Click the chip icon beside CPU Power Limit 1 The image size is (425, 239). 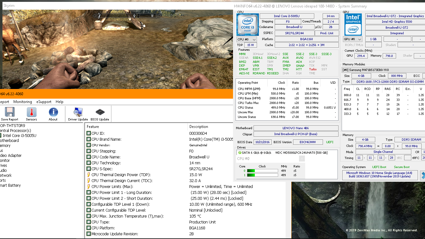click(89, 193)
